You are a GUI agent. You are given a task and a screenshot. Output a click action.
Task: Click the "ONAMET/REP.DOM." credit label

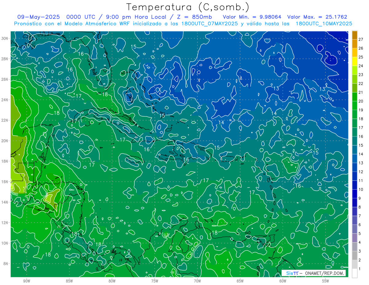coord(324,273)
